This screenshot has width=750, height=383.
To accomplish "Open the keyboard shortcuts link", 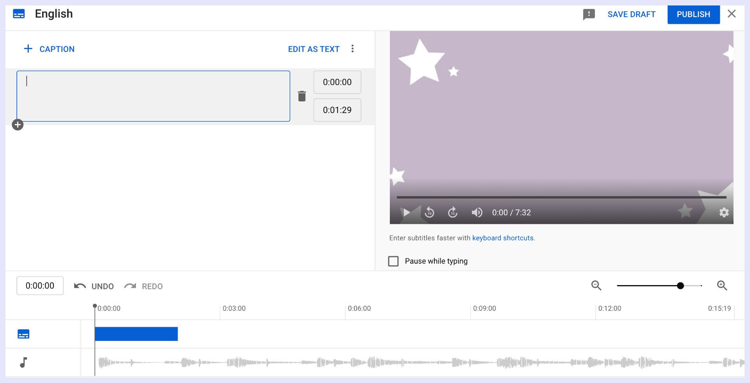I will [503, 238].
